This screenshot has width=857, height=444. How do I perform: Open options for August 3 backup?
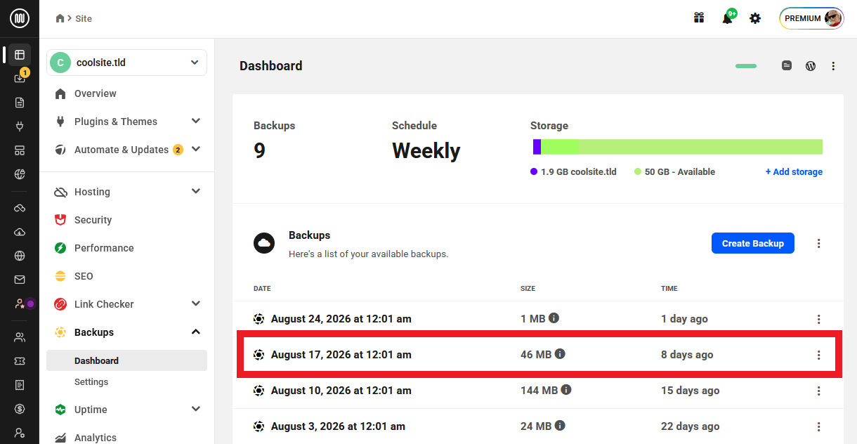(x=818, y=426)
